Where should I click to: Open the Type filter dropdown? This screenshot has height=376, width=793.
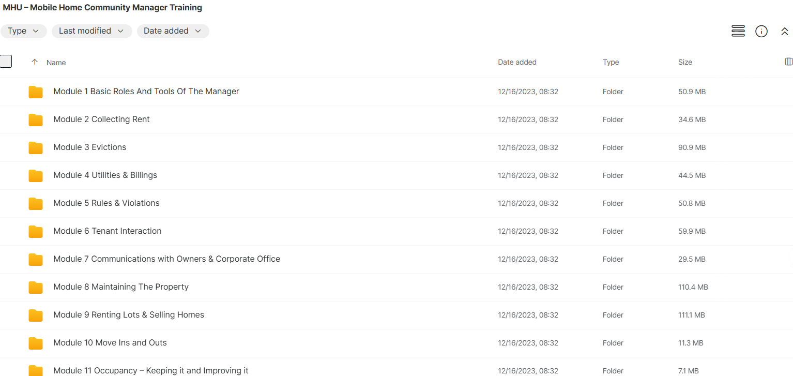point(23,31)
